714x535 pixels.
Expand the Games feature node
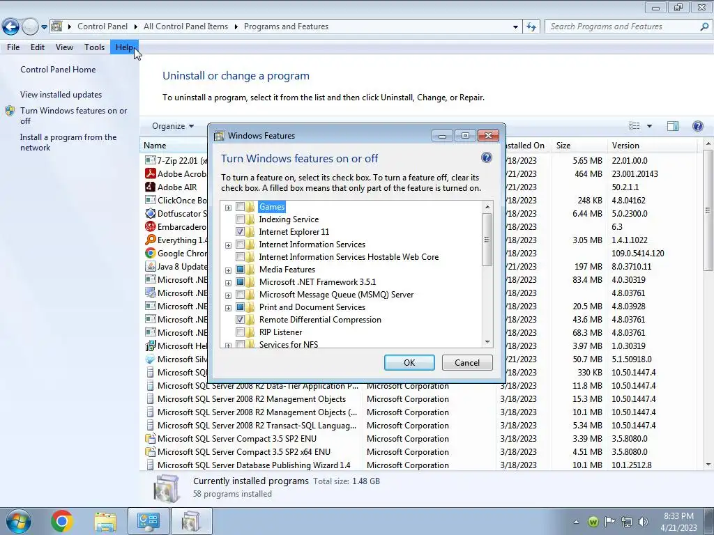pyautogui.click(x=228, y=208)
